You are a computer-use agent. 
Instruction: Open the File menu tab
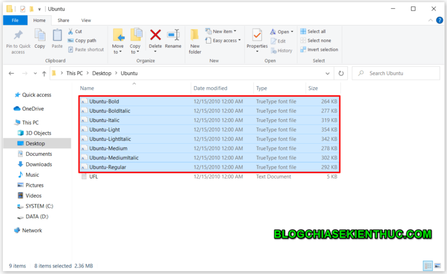coord(15,20)
